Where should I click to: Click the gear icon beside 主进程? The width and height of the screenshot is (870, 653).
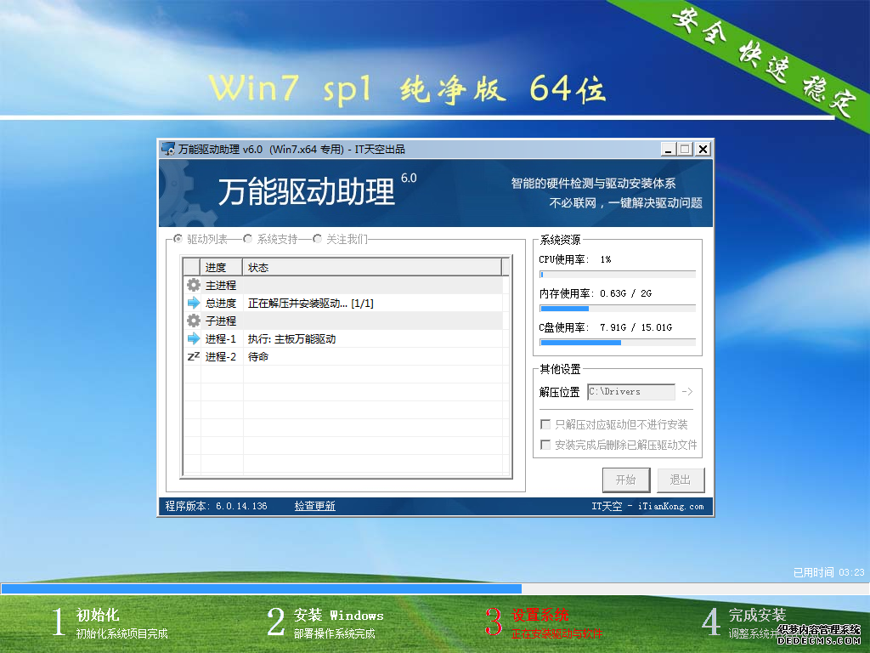coord(193,286)
